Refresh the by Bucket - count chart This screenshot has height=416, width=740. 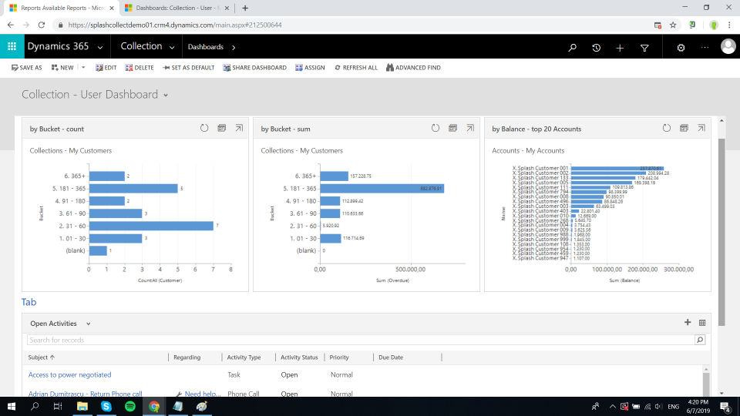click(x=204, y=129)
